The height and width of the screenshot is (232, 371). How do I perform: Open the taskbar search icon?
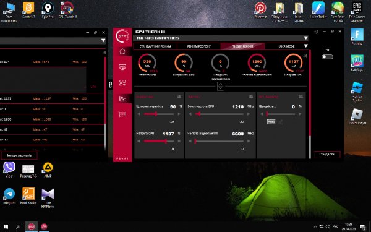[x=18, y=226]
